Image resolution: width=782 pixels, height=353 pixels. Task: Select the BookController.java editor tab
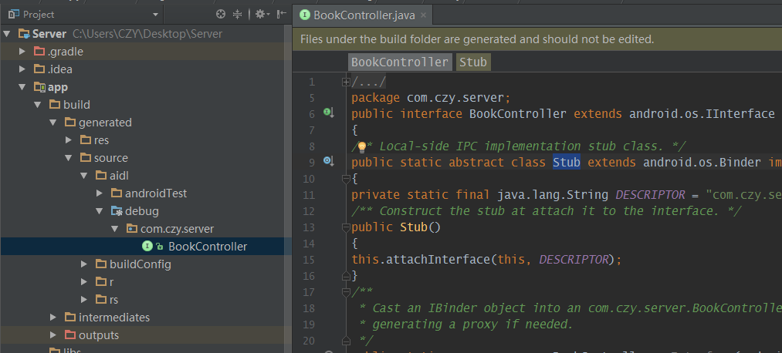(363, 15)
